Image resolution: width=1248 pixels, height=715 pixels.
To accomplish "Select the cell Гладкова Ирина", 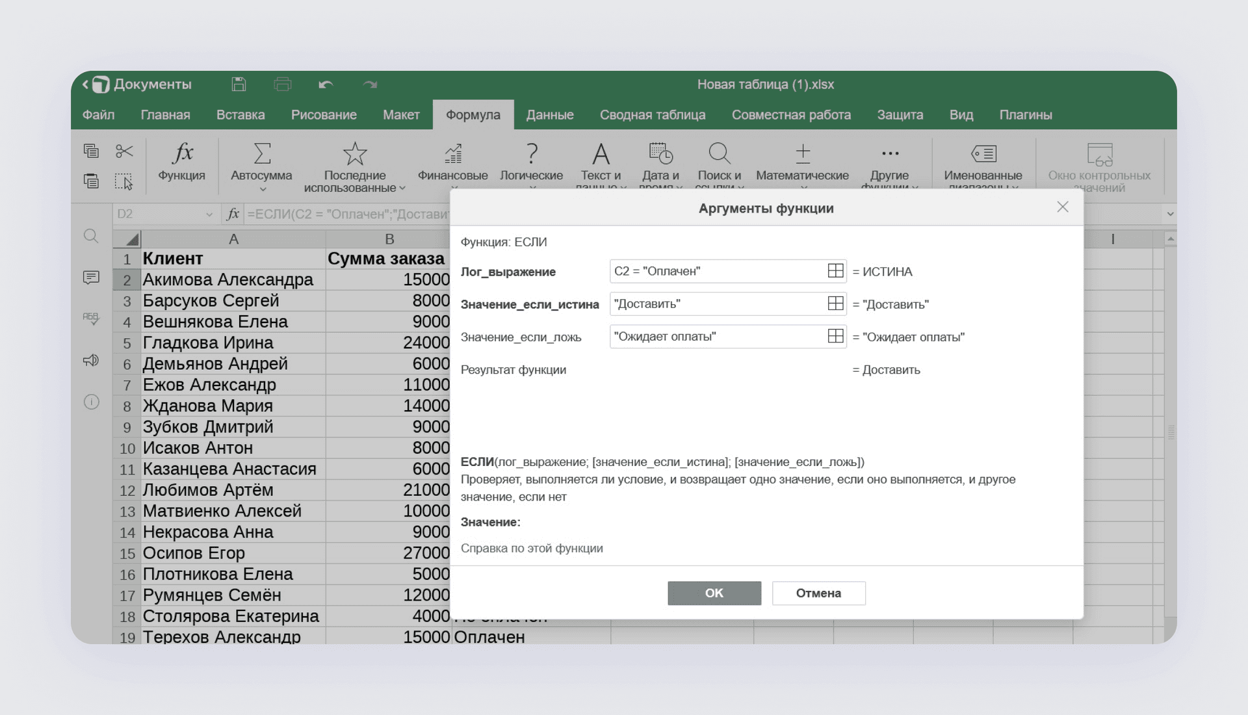I will [x=233, y=343].
